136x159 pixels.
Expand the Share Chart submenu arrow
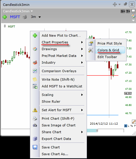(82, 132)
